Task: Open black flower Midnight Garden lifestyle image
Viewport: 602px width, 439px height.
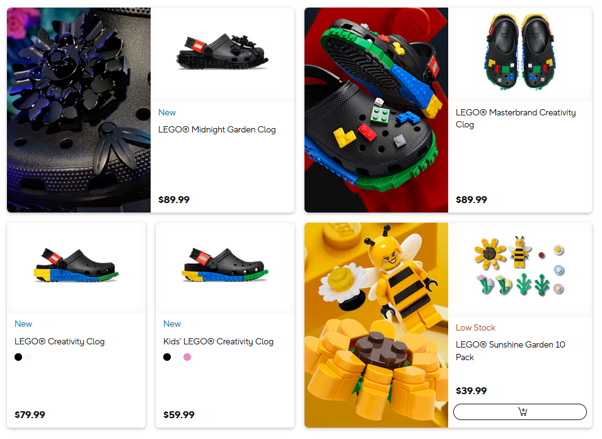Action: (x=79, y=110)
